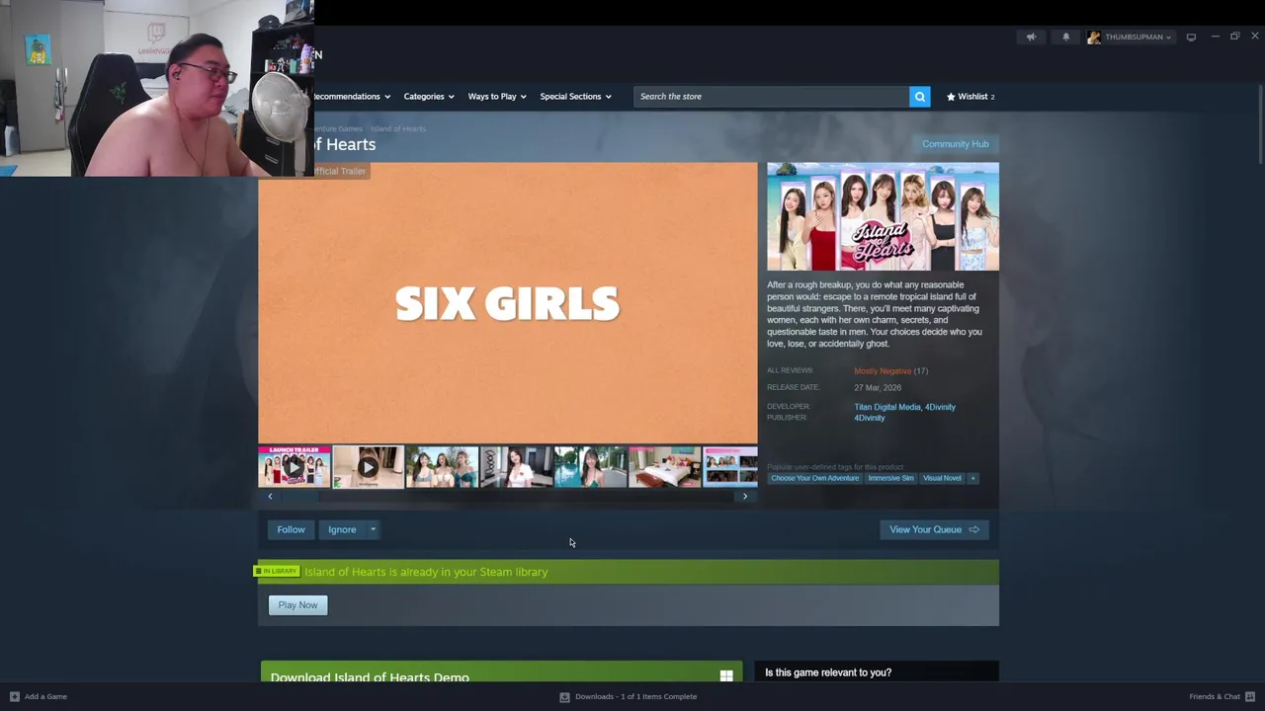This screenshot has height=711, width=1265.
Task: Click the Follow button
Action: 291,529
